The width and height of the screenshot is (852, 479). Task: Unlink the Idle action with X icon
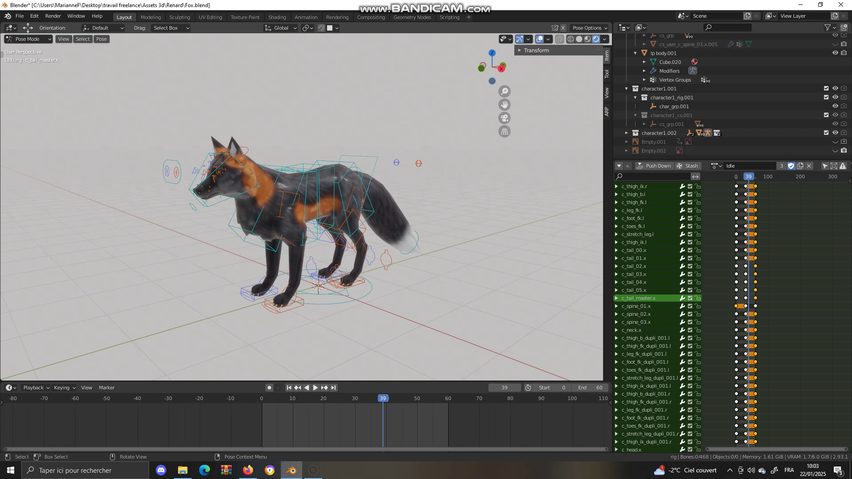[809, 166]
